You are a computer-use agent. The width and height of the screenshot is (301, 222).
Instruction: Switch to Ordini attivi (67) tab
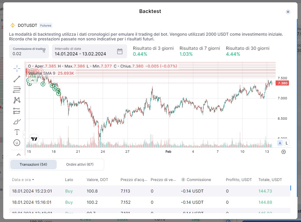pyautogui.click(x=80, y=165)
